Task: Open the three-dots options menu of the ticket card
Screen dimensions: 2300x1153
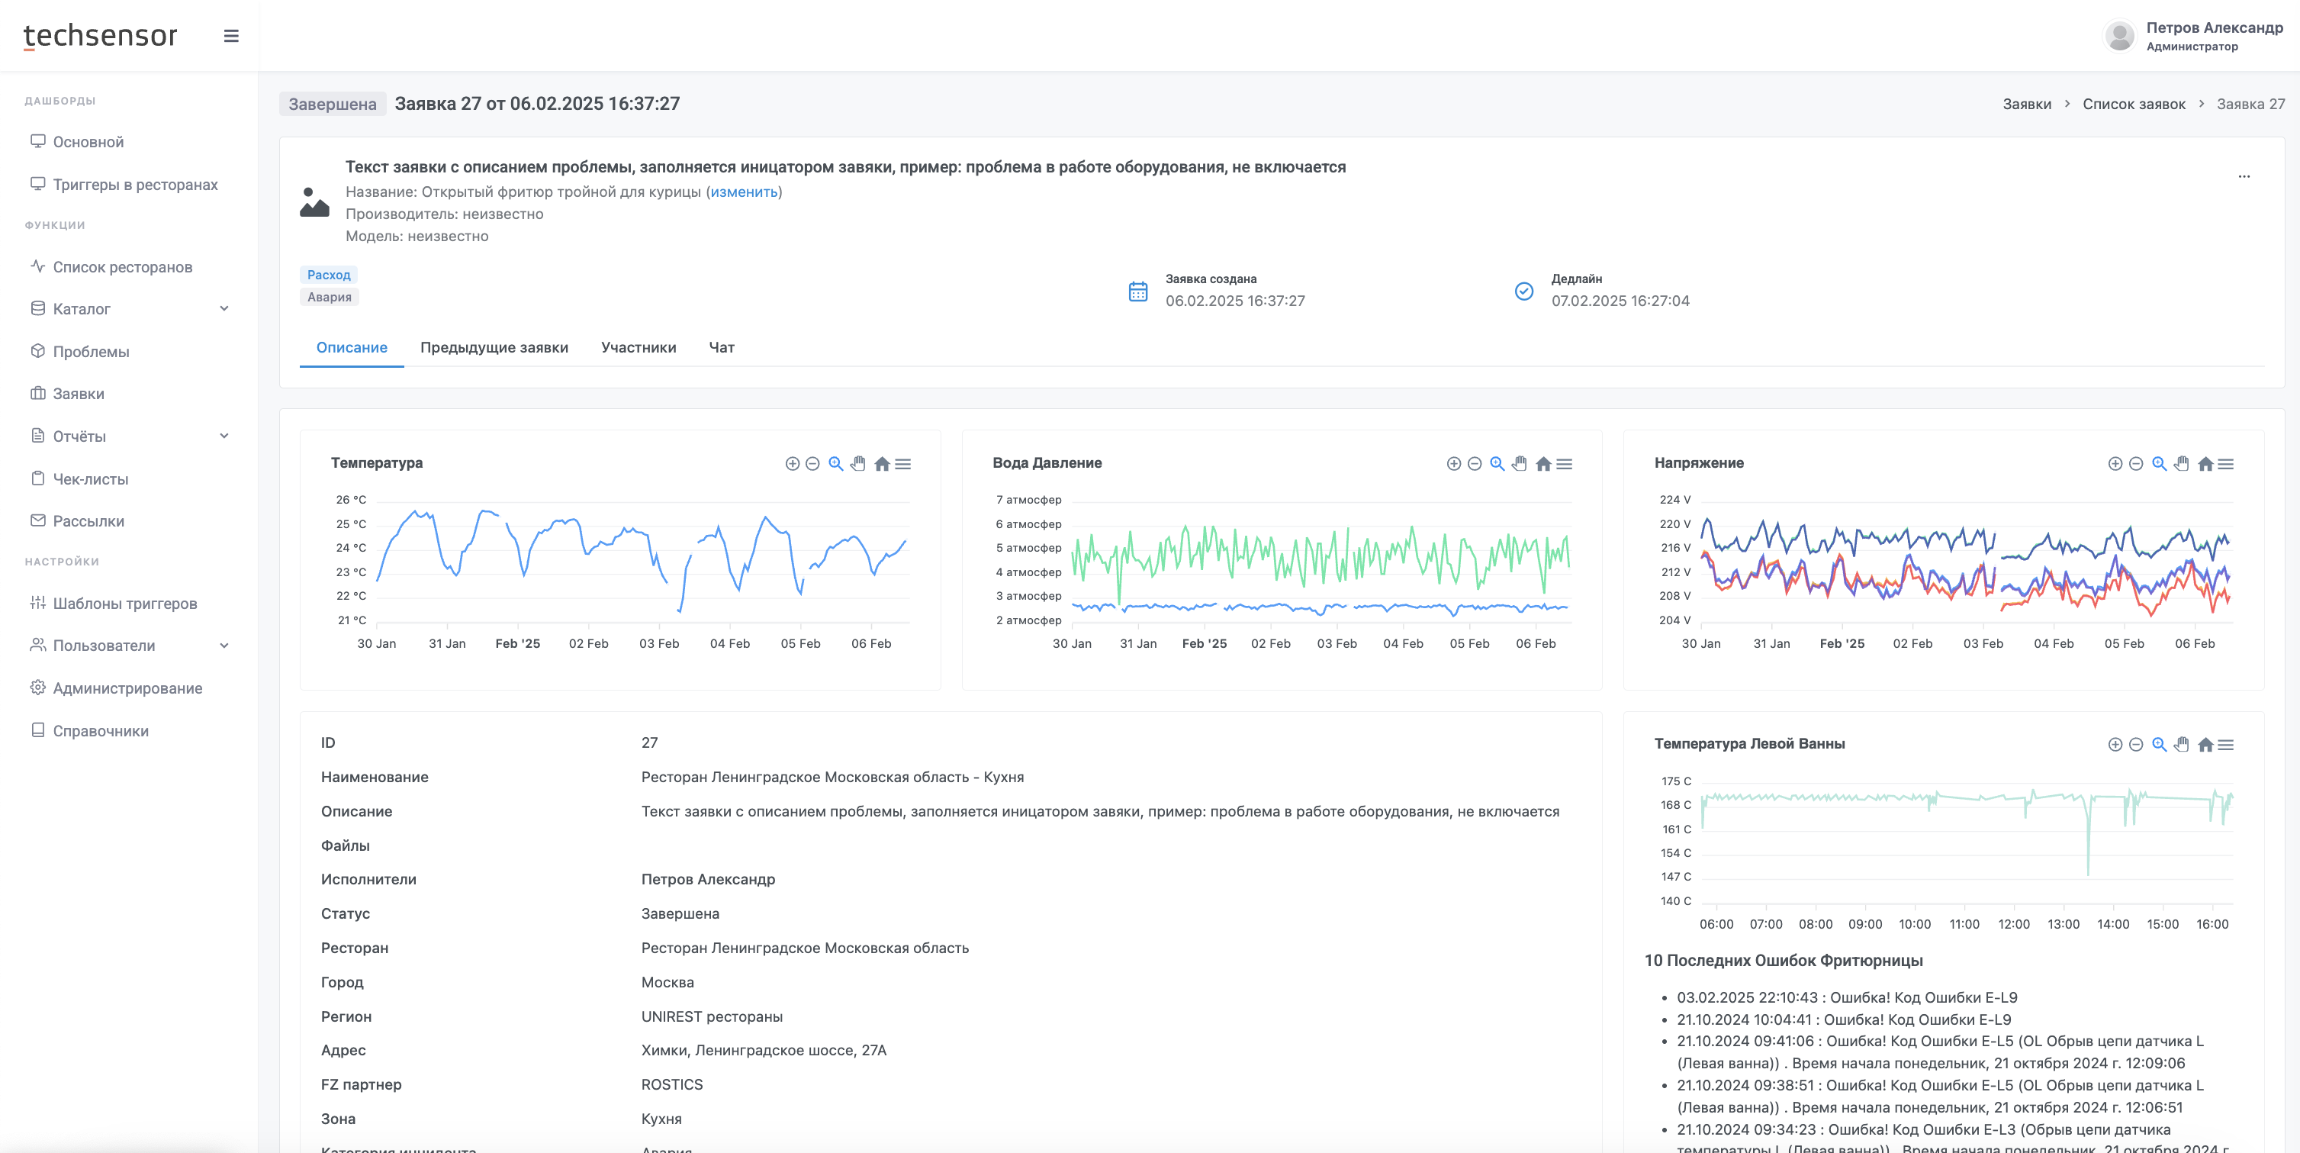Action: (2244, 176)
